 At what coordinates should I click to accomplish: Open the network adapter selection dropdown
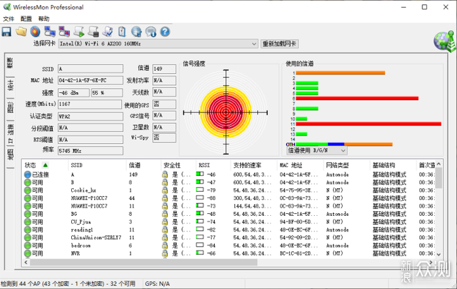point(253,44)
